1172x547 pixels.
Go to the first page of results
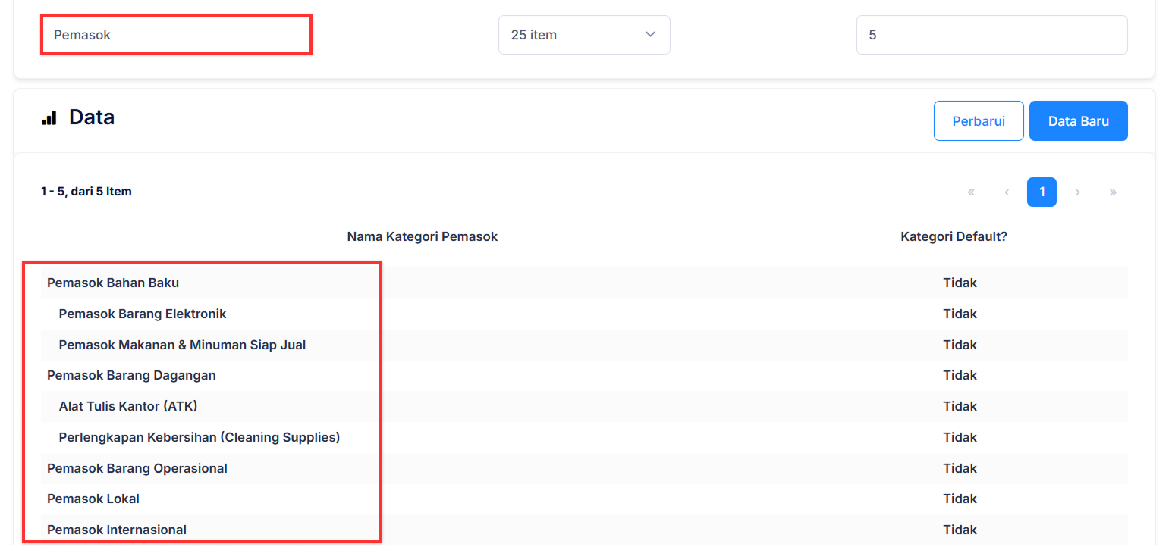tap(971, 192)
